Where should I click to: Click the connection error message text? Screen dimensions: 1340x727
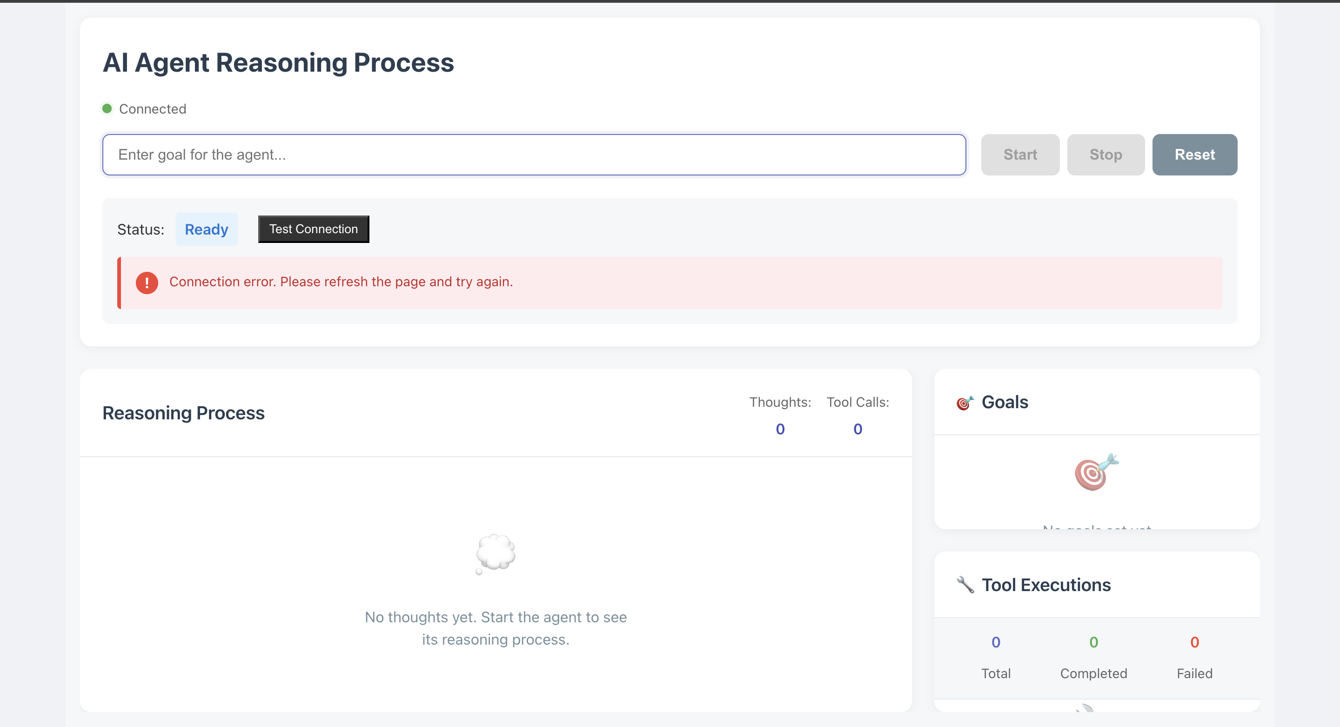[341, 282]
